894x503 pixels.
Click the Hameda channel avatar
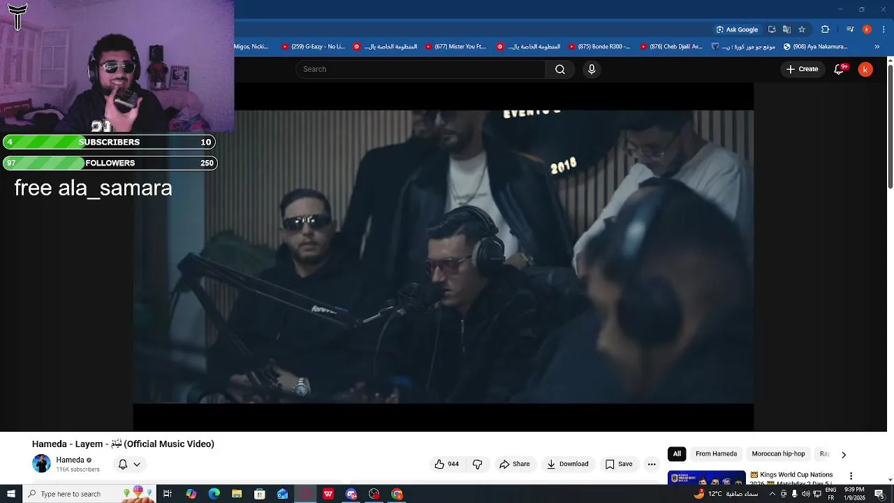tap(41, 464)
